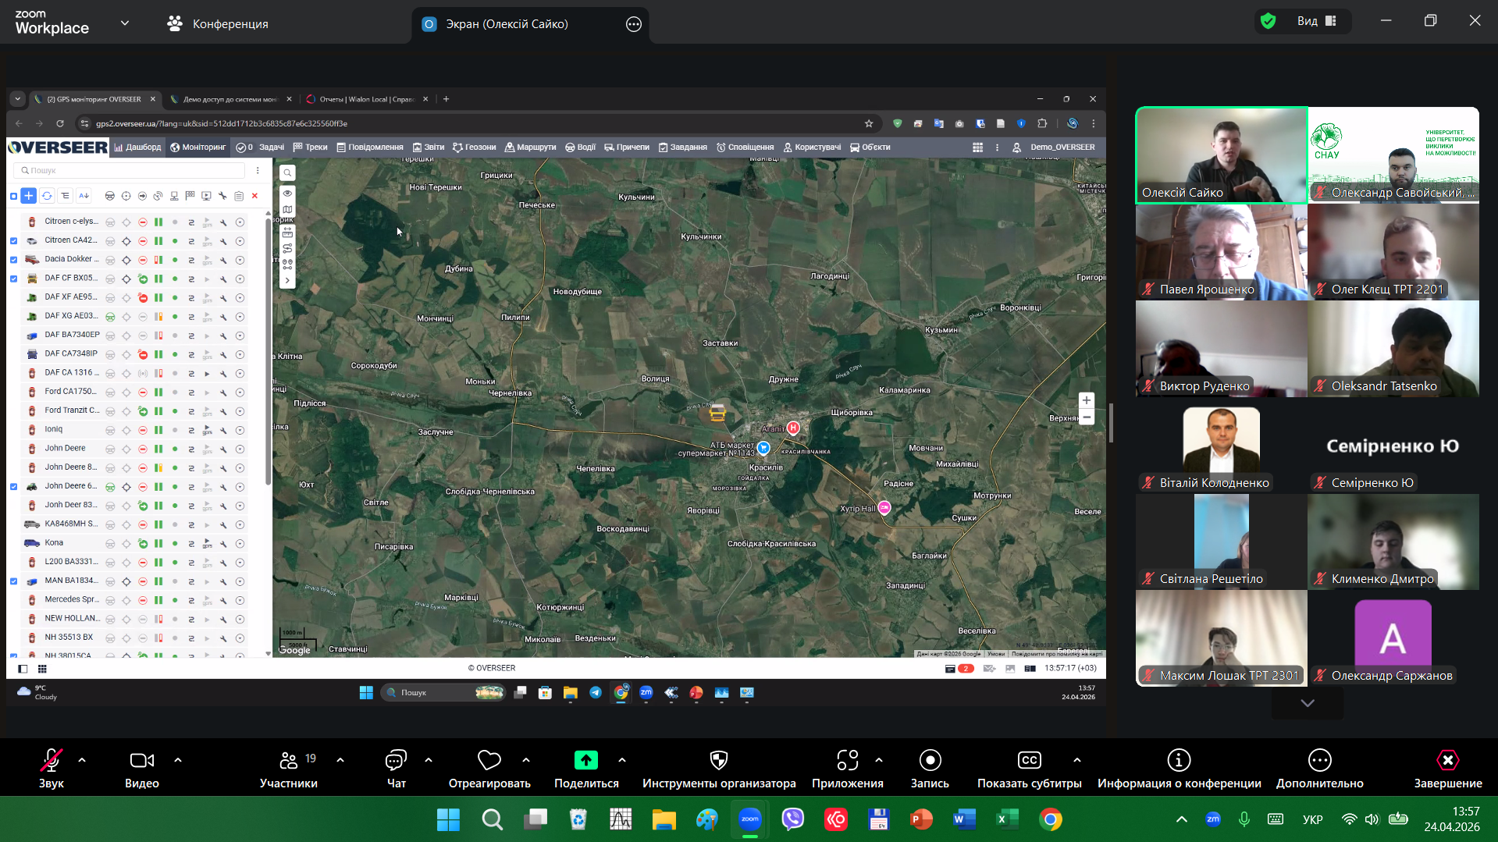Screen dimensions: 1498x842
Task: Start recording with the Запись button
Action: 930,761
